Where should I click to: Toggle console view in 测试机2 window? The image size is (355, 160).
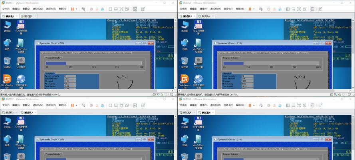(x=312, y=9)
